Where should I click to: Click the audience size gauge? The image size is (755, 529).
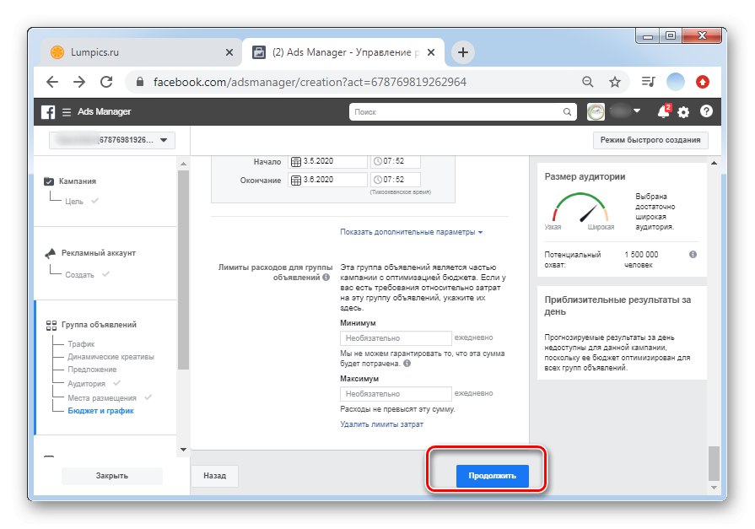(x=580, y=208)
